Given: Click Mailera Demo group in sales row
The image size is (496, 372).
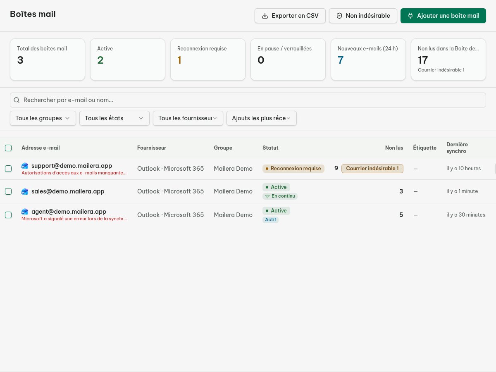Looking at the screenshot, I should [x=233, y=191].
